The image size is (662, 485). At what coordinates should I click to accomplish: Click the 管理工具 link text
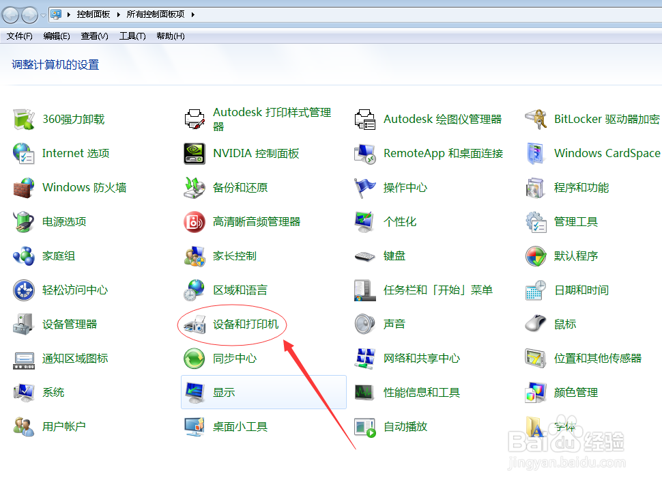coord(576,222)
